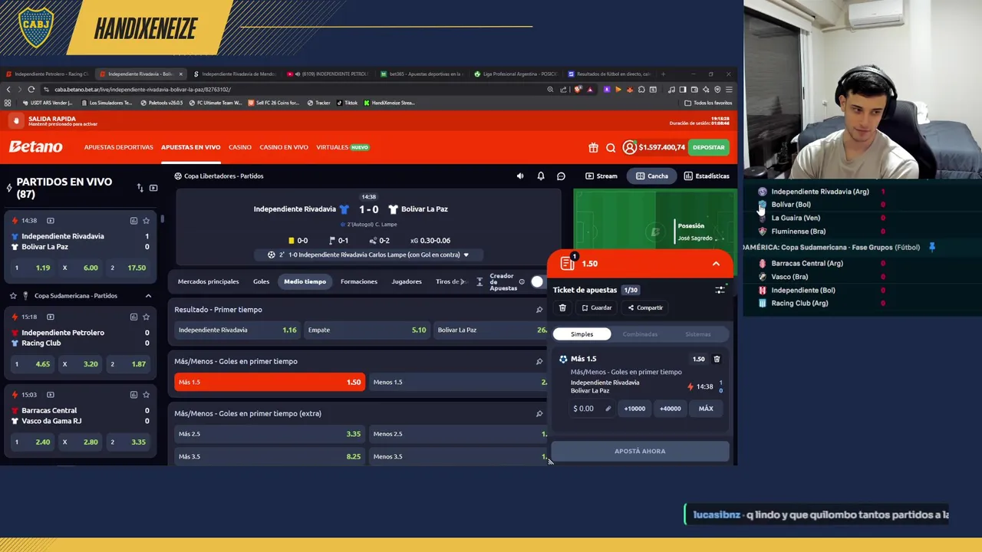The height and width of the screenshot is (552, 982).
Task: Open the browser hamburger menu
Action: pos(729,89)
